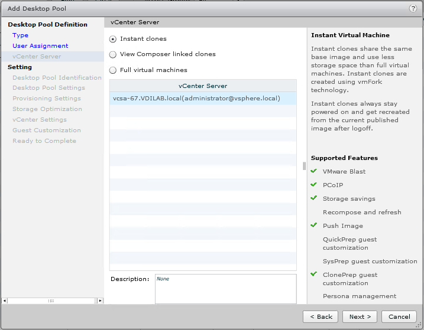Click the Desktop Pool Definition heading
Viewport: 424px width, 330px height.
pos(47,25)
